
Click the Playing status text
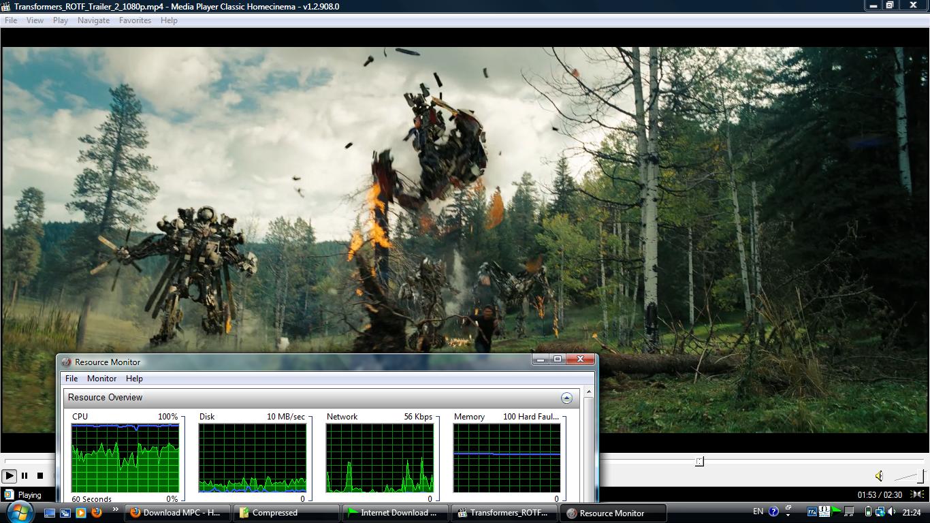click(x=29, y=495)
